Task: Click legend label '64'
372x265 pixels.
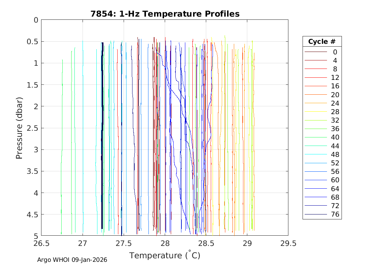Action: point(335,189)
